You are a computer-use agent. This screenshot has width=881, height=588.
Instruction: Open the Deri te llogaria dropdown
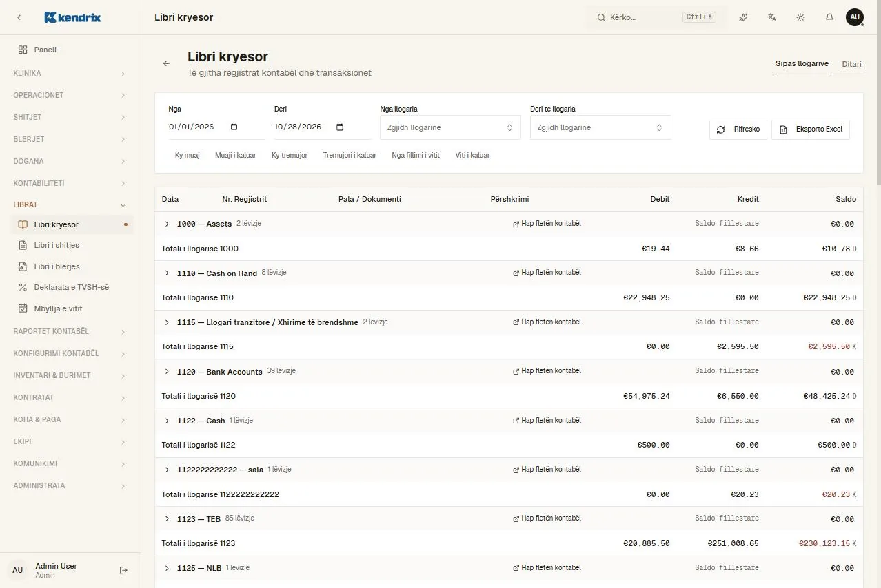(x=600, y=127)
